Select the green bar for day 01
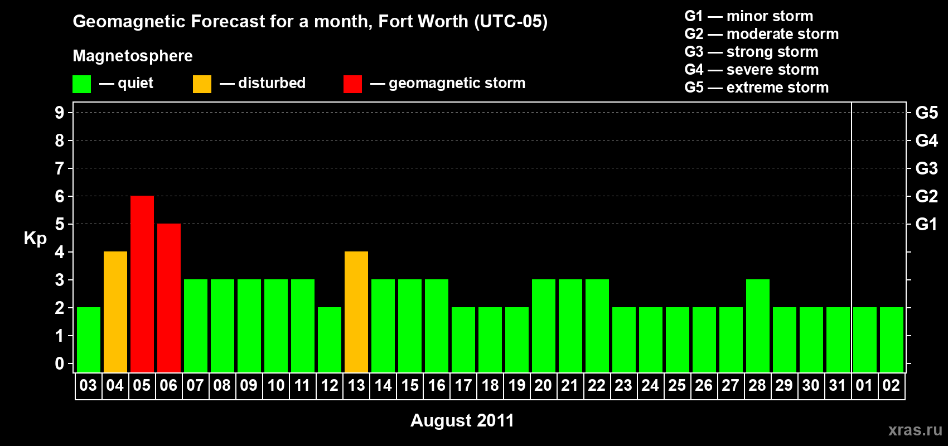948x446 pixels. [865, 340]
